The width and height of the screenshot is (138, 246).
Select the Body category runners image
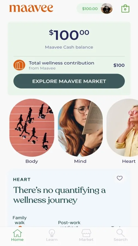tap(32, 128)
